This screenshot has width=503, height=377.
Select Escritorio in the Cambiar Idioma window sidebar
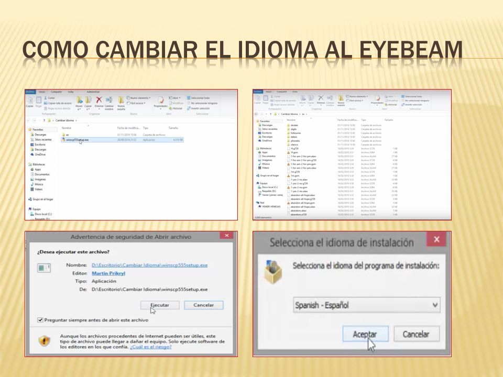pyautogui.click(x=38, y=145)
